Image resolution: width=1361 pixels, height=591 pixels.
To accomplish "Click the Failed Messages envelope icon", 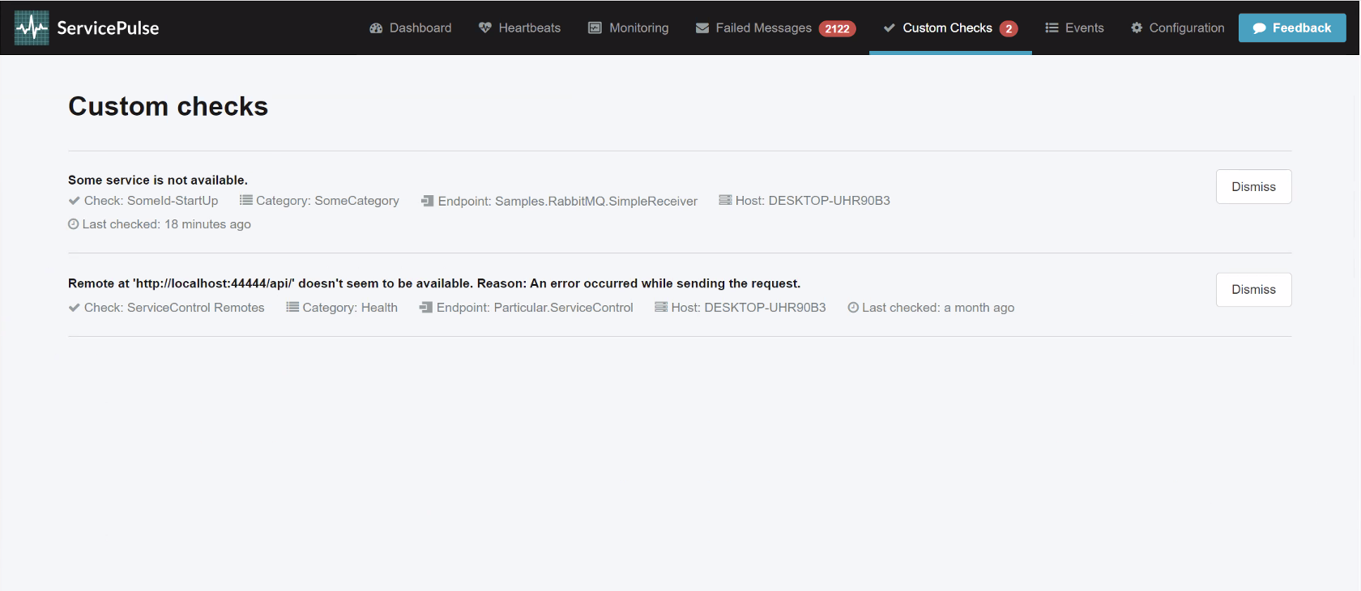I will pyautogui.click(x=702, y=28).
